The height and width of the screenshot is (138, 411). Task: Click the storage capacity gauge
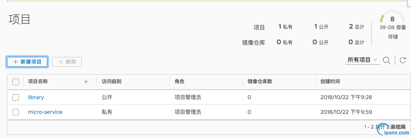tap(392, 19)
